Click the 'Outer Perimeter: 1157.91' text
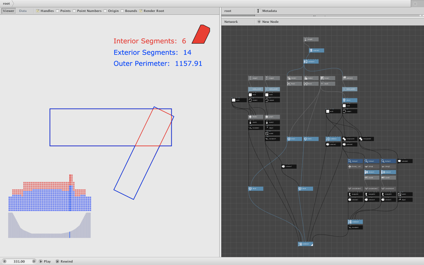424x265 pixels. 158,63
